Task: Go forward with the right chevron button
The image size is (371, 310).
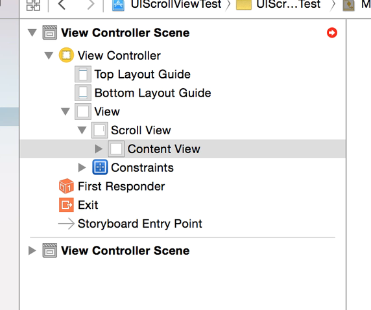Action: (91, 5)
